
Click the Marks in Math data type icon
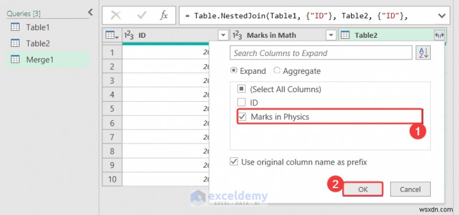pos(237,35)
